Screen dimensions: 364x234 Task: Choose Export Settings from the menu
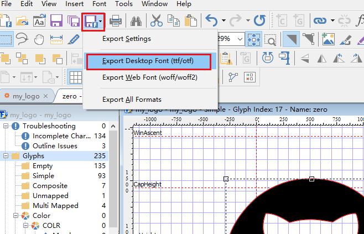[150, 39]
